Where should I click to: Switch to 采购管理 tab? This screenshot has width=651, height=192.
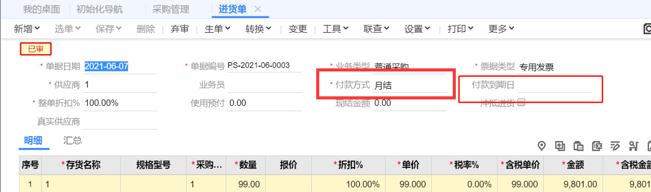click(171, 9)
